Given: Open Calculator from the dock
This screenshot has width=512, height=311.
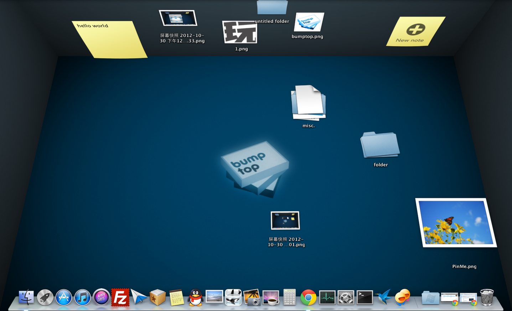Looking at the screenshot, I should 289,297.
